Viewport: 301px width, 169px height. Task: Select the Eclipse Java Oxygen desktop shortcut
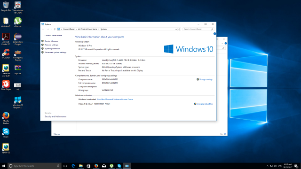tap(18, 39)
